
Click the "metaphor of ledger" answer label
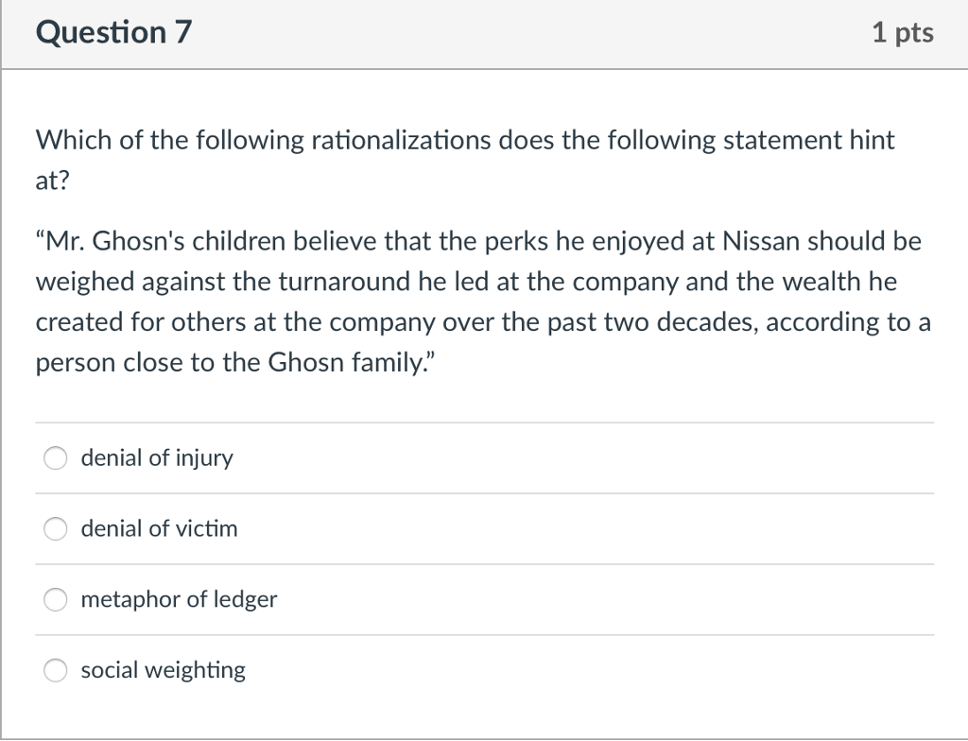(x=179, y=600)
